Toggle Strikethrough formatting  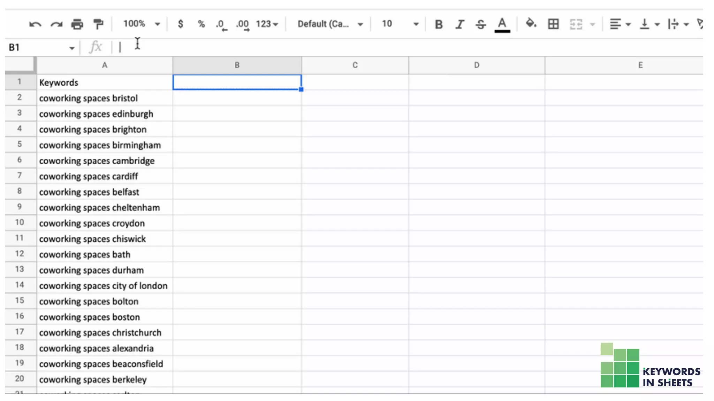point(481,24)
